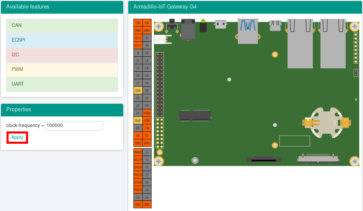Click the RECO pin cell
Viewport: 363px width, 211px height.
pyautogui.click(x=138, y=160)
